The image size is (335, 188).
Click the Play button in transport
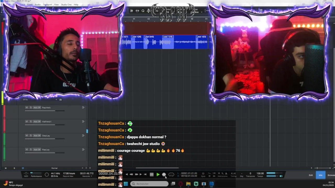coord(158,174)
